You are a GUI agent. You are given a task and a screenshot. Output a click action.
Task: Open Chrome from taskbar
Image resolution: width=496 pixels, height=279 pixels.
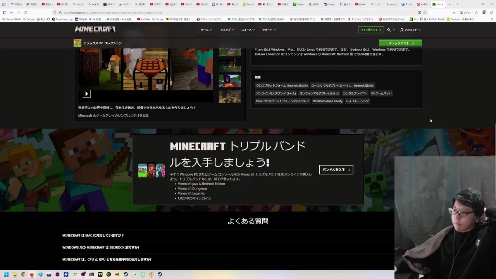pyautogui.click(x=23, y=274)
